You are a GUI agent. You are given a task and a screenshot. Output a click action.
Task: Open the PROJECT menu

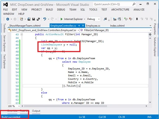coord(36,9)
